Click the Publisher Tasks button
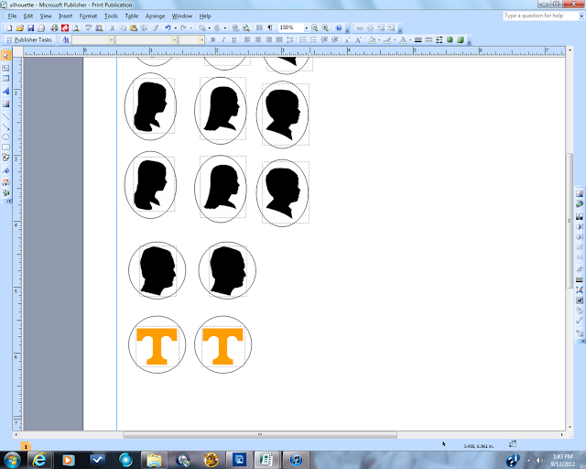 [29, 40]
